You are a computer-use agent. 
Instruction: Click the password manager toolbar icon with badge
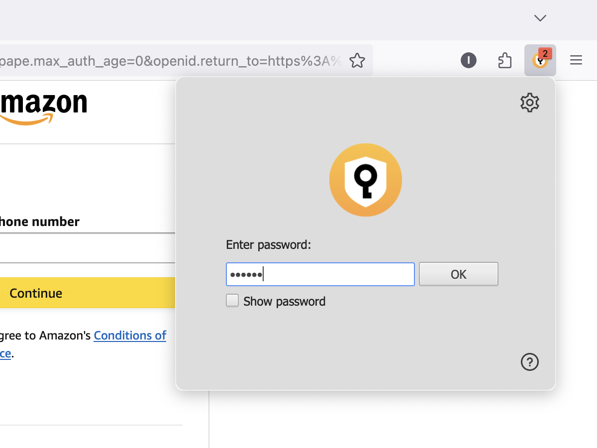click(x=540, y=60)
